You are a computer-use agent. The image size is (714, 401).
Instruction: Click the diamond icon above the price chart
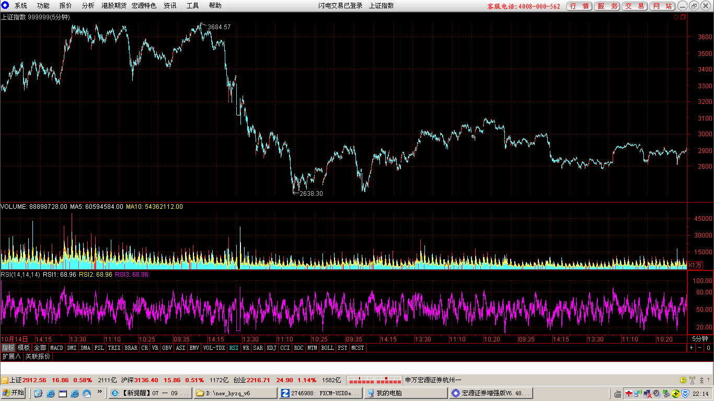pos(676,17)
